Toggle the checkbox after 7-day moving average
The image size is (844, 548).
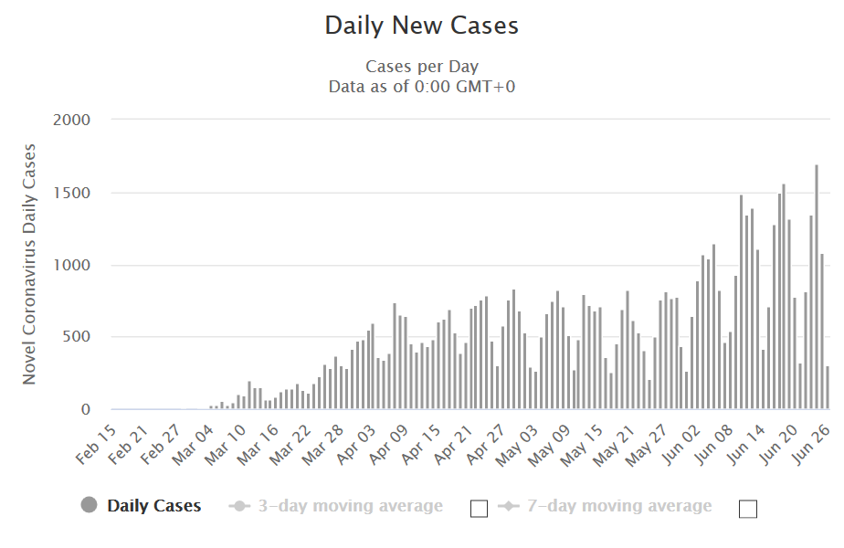pos(748,509)
